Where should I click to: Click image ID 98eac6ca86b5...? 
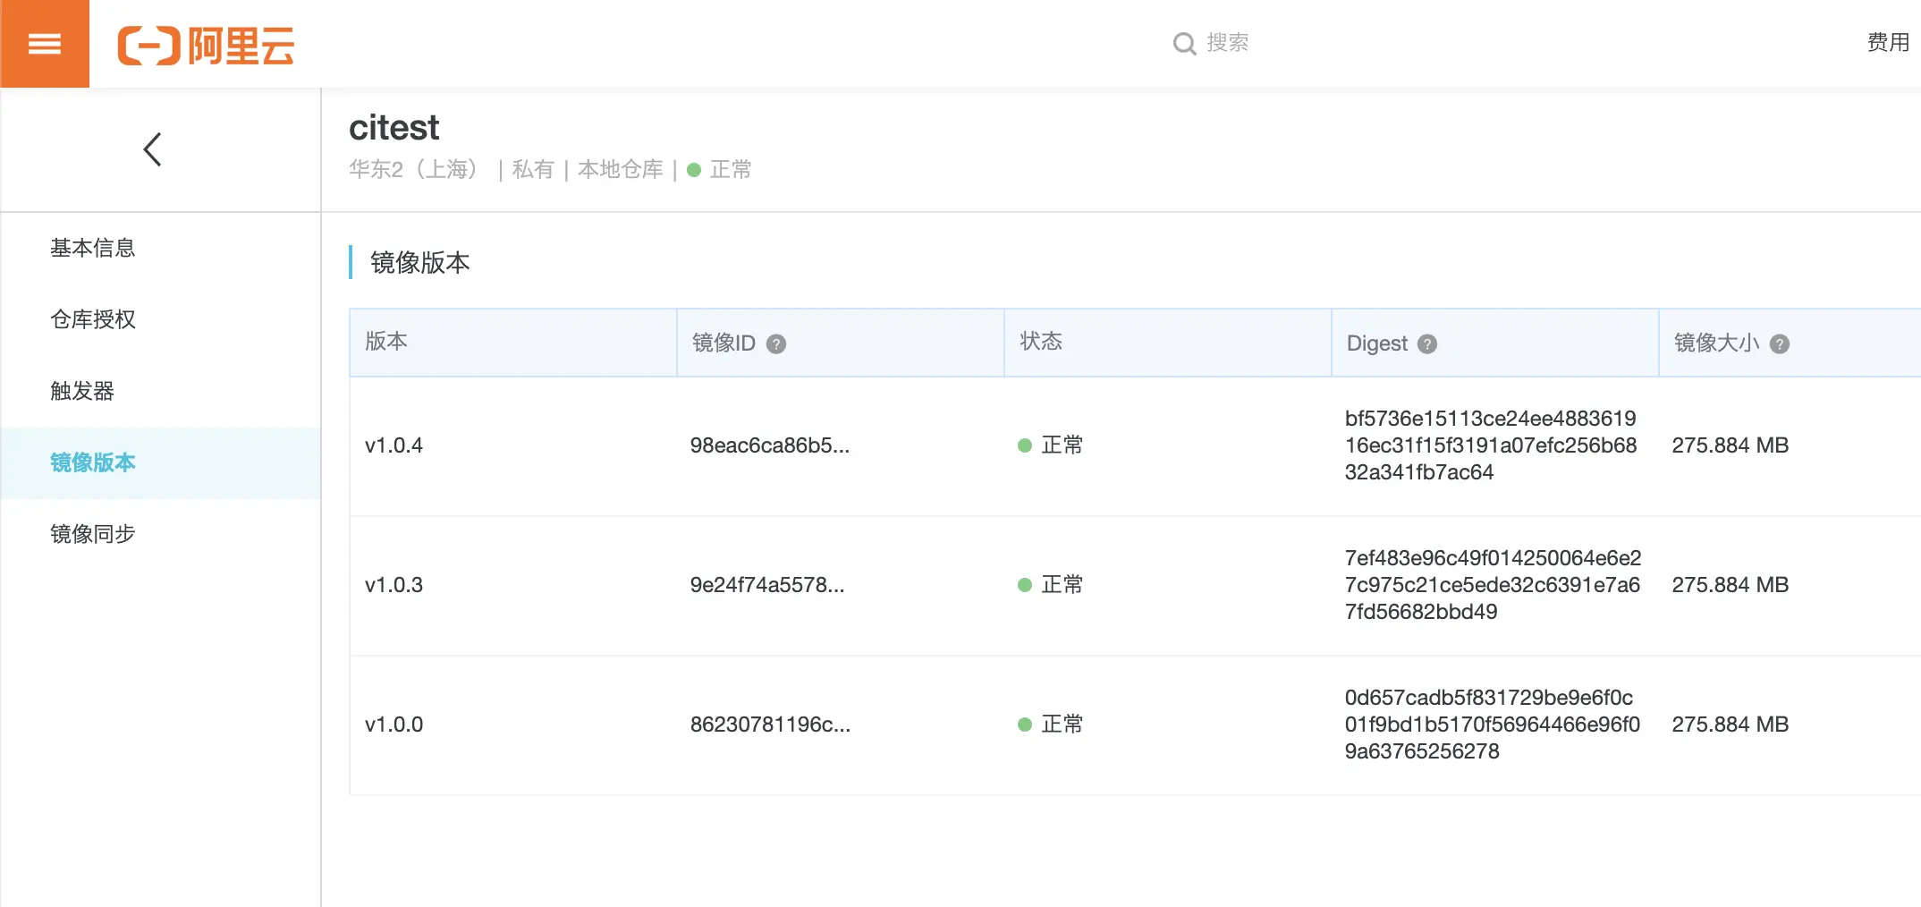[770, 445]
